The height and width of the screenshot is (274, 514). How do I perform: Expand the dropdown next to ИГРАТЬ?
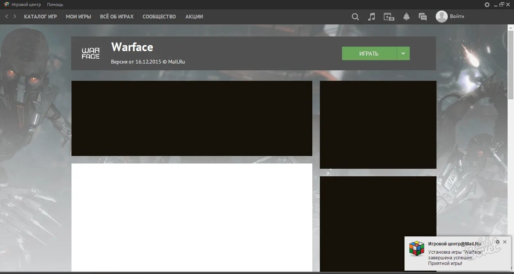pyautogui.click(x=403, y=53)
